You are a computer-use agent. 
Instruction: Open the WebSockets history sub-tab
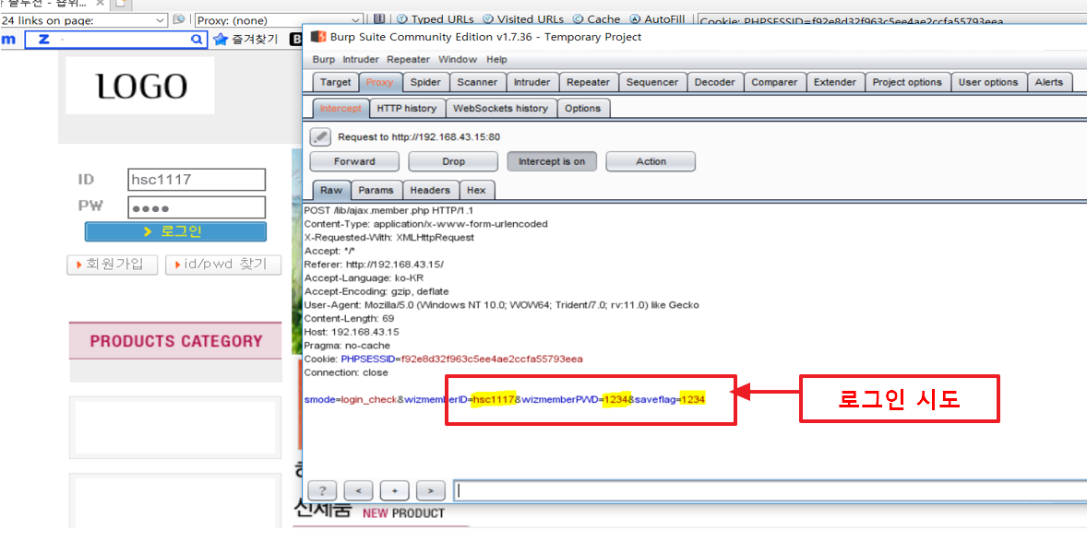(500, 108)
